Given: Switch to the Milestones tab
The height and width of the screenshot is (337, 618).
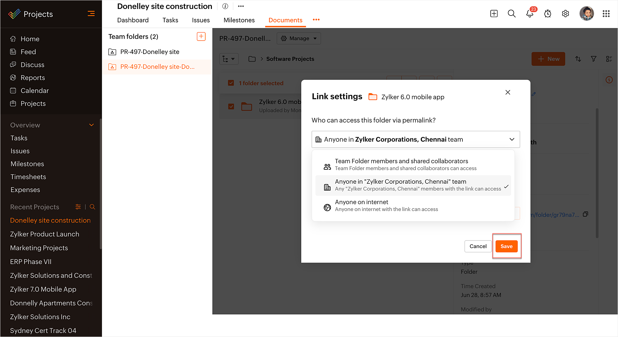Looking at the screenshot, I should coord(239,20).
